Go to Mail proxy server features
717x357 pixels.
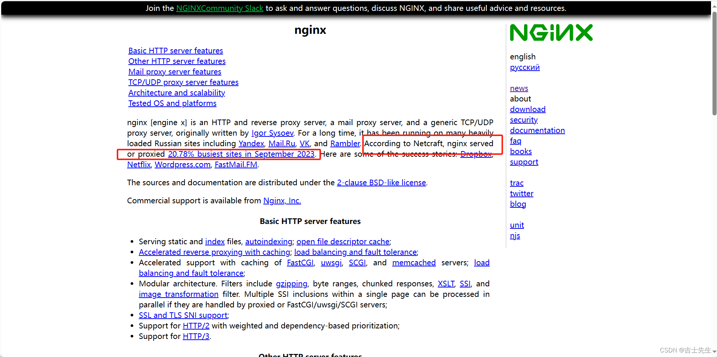pos(175,72)
